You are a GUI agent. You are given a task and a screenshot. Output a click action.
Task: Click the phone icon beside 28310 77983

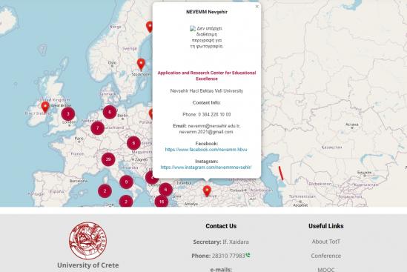248,255
